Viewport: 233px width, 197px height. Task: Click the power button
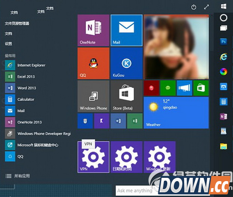point(194,7)
